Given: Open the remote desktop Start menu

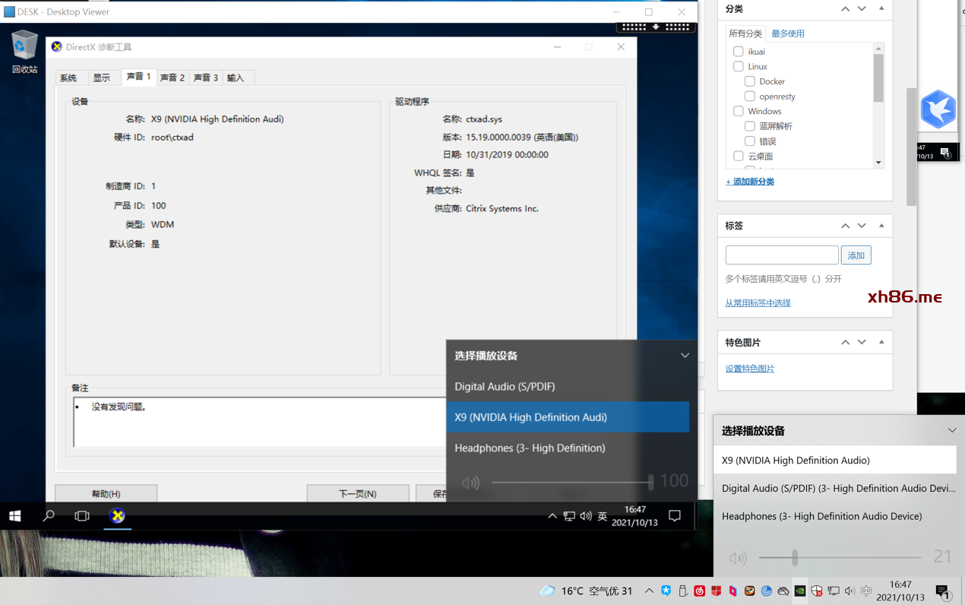Looking at the screenshot, I should click(x=14, y=516).
